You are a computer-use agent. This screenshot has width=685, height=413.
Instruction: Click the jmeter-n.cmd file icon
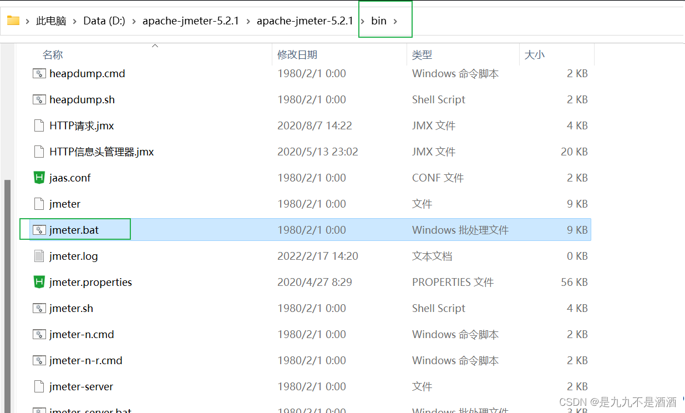39,334
